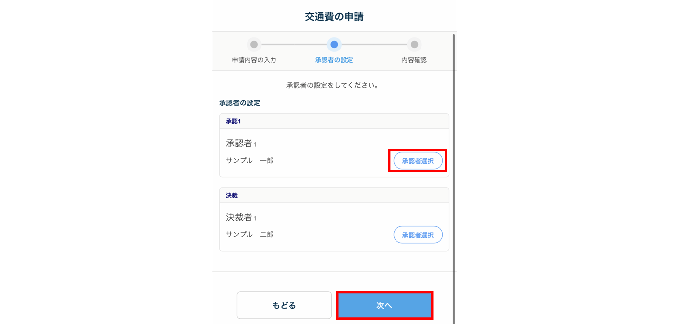Click the 内容確認 step label

[414, 60]
